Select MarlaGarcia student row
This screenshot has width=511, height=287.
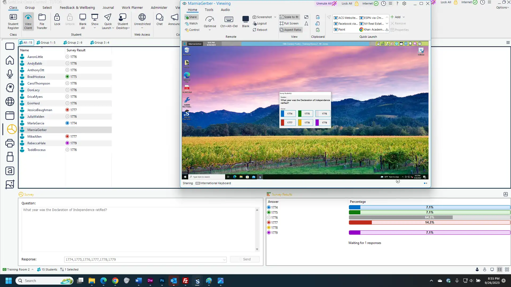pos(65,123)
